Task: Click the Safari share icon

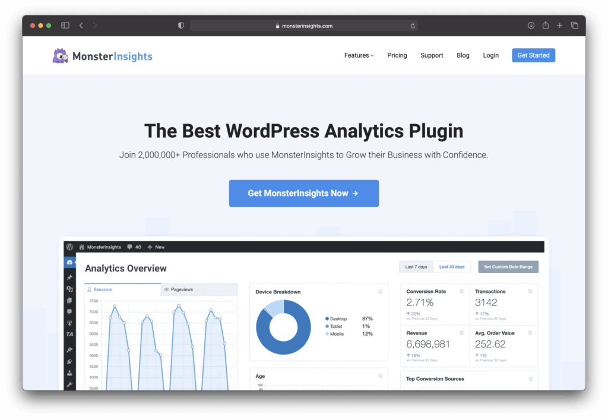Action: coord(546,25)
